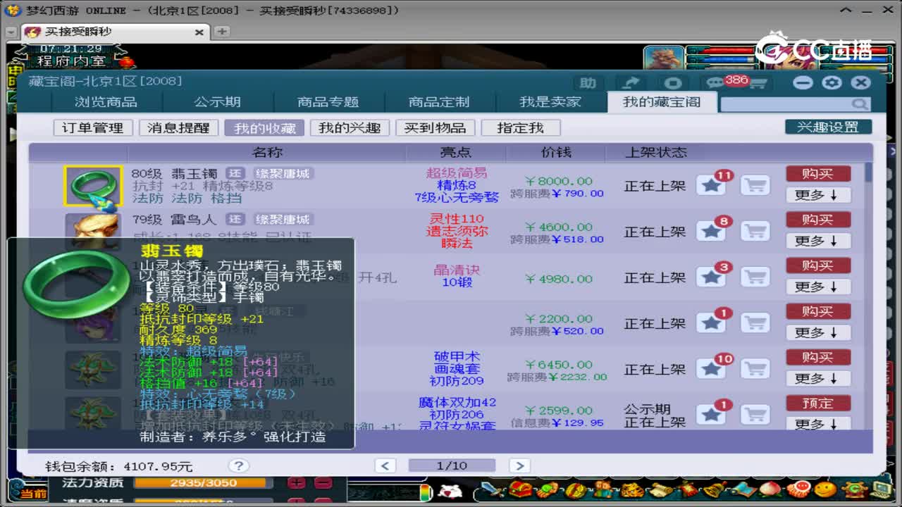The width and height of the screenshot is (902, 507).
Task: Toggle favorite star on 翡玉镯 row
Action: [x=712, y=186]
